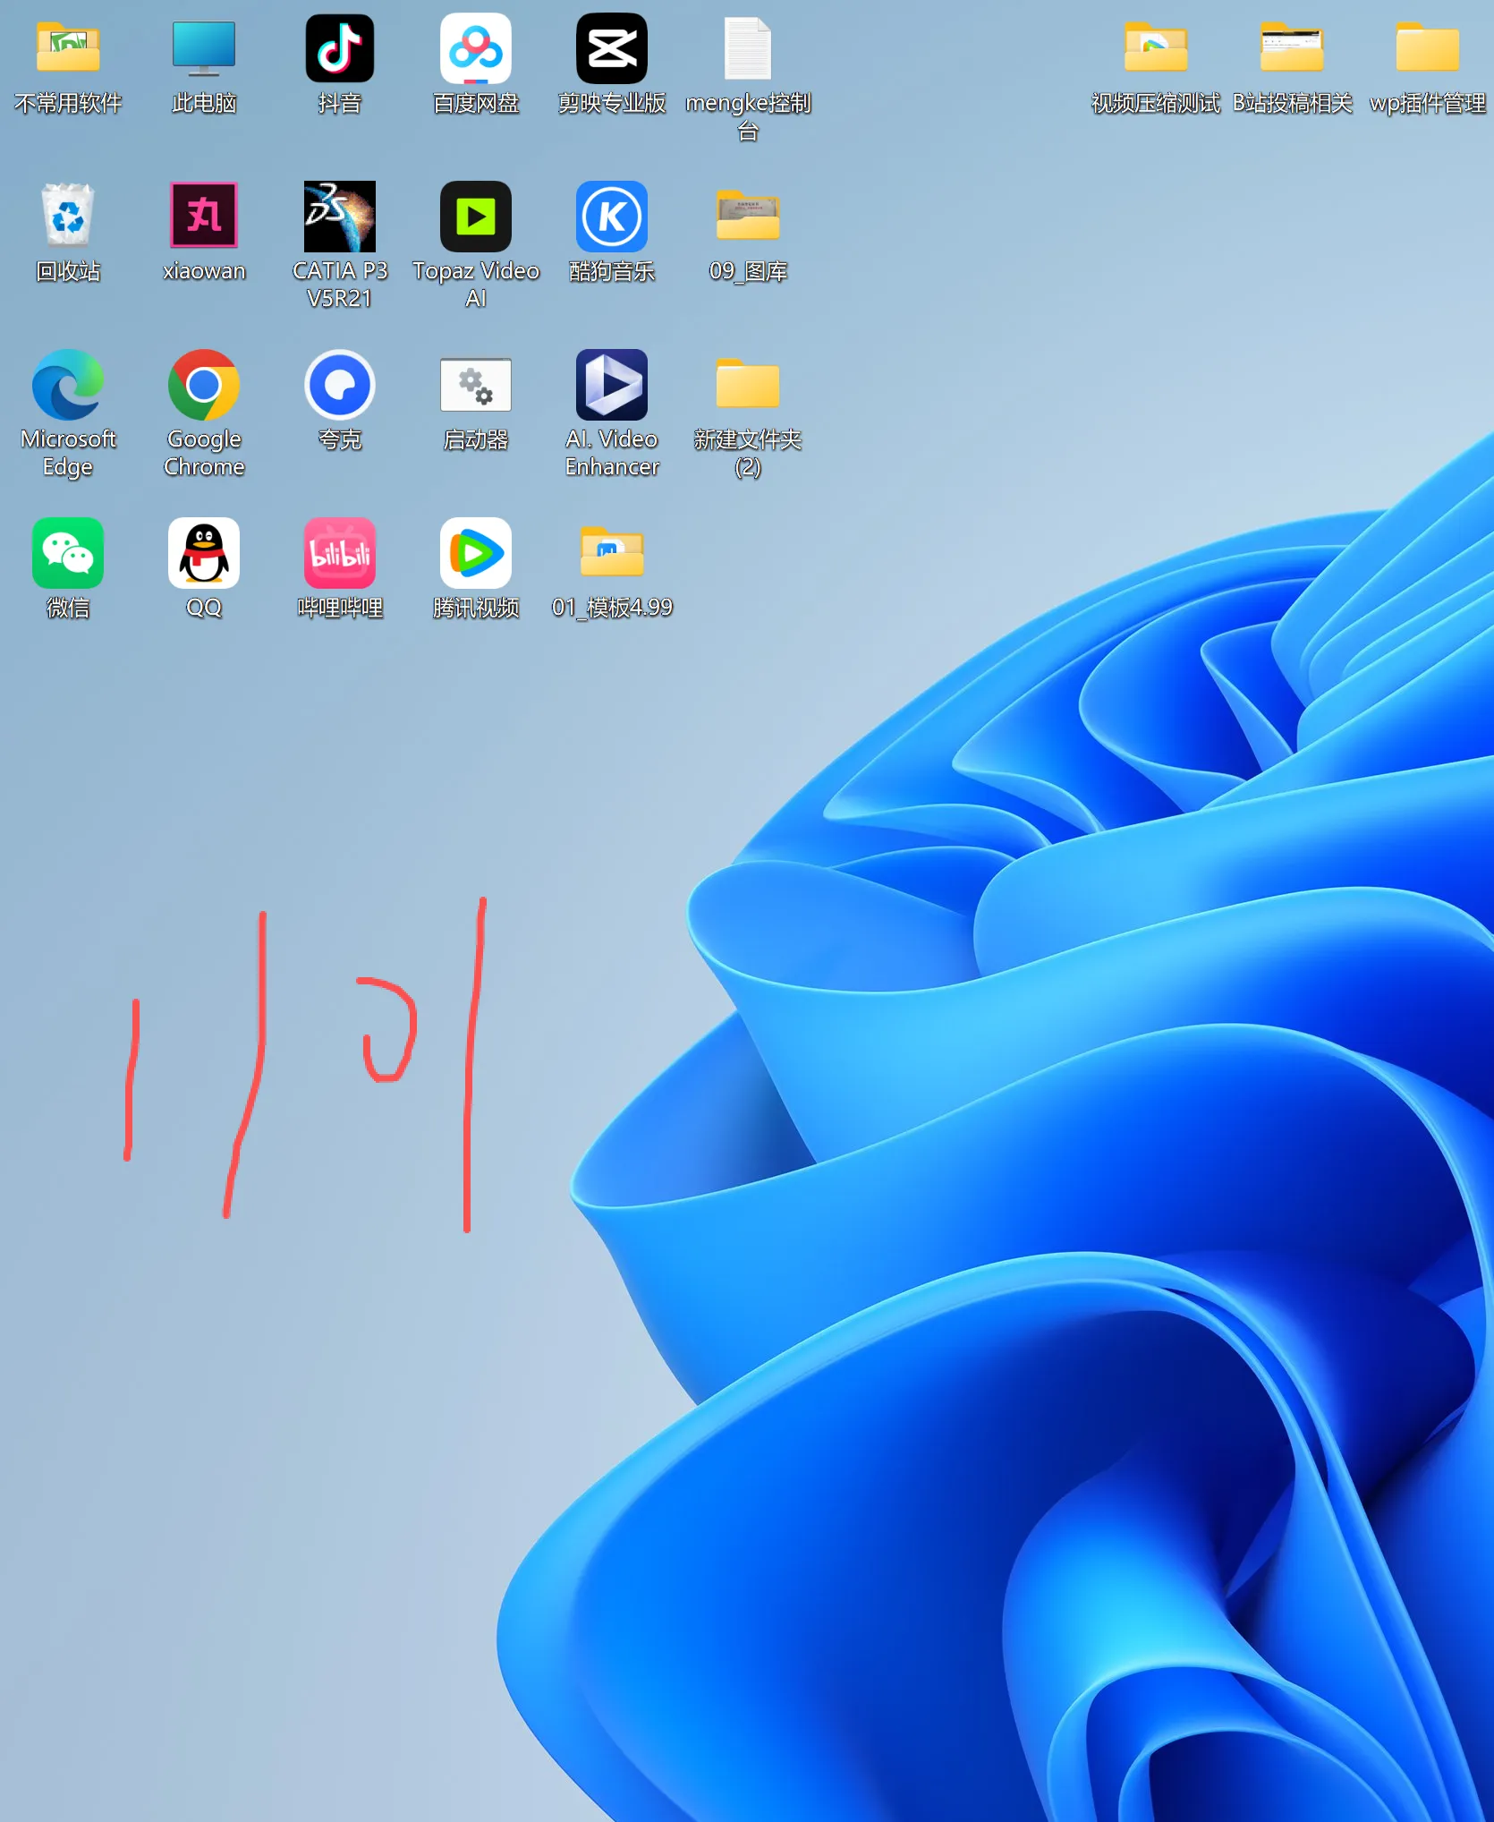Image resolution: width=1494 pixels, height=1822 pixels.
Task: Select the This PC (此电脑) icon
Action: click(x=204, y=48)
